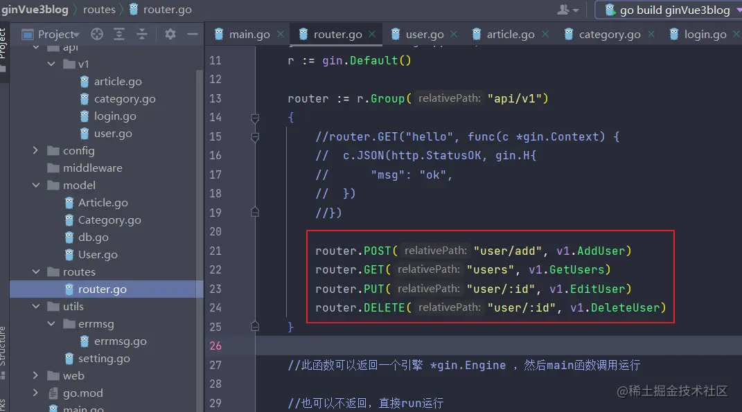Select go.mod in the project tree
This screenshot has height=412, width=742.
click(83, 393)
